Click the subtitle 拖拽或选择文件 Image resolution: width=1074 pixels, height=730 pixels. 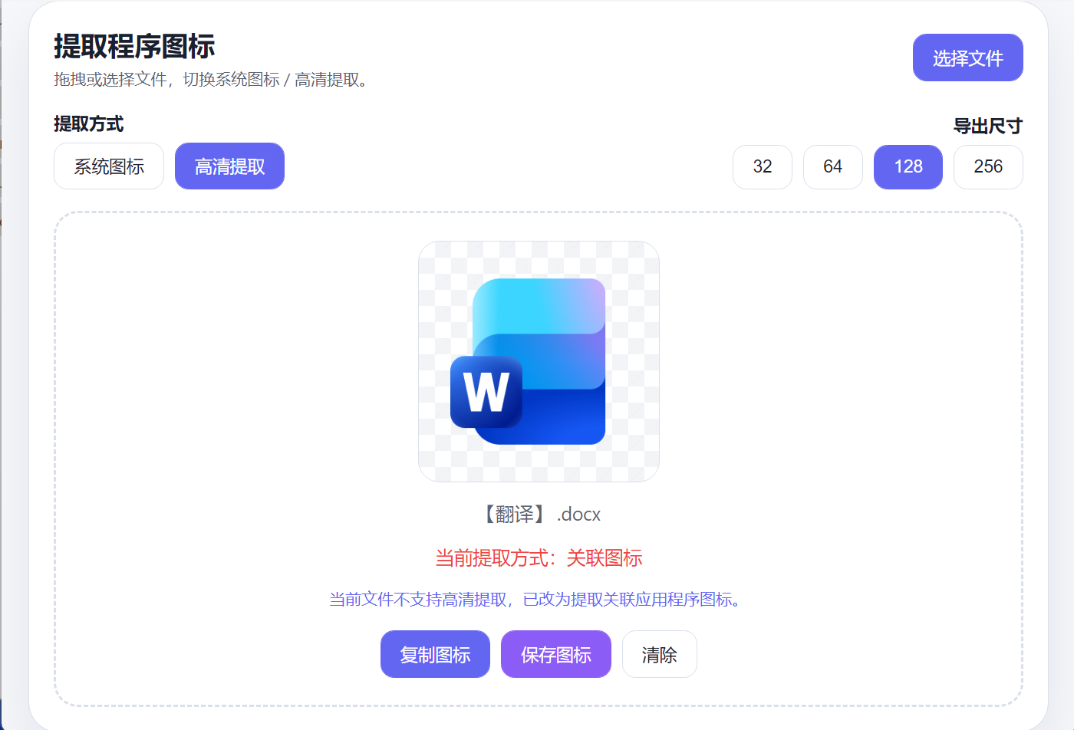(x=110, y=80)
